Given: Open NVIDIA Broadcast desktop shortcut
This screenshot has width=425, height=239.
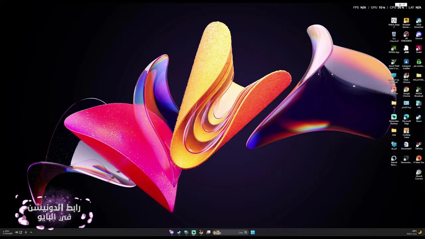Looking at the screenshot, I should (x=419, y=92).
